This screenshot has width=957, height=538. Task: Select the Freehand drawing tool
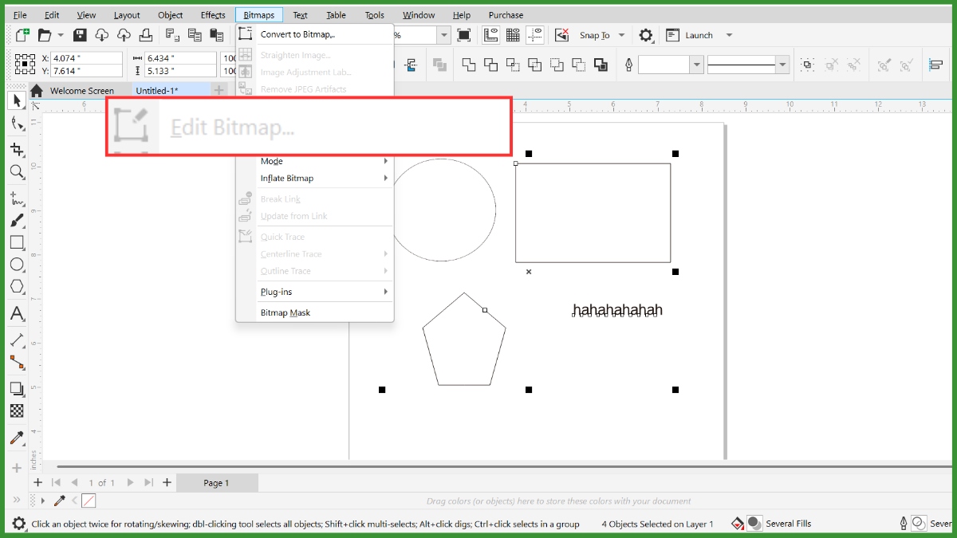pos(17,198)
